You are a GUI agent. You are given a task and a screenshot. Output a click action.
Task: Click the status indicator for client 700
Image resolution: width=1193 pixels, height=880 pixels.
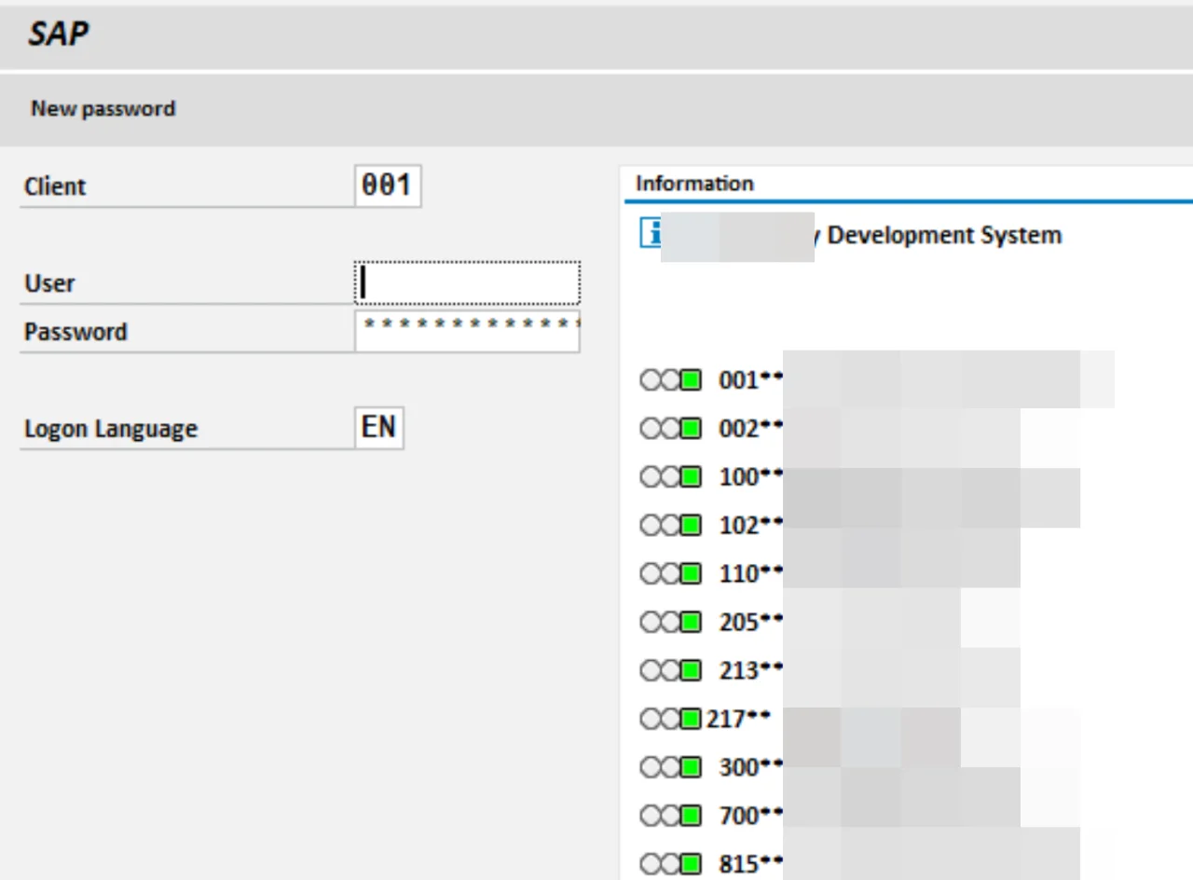click(x=670, y=817)
